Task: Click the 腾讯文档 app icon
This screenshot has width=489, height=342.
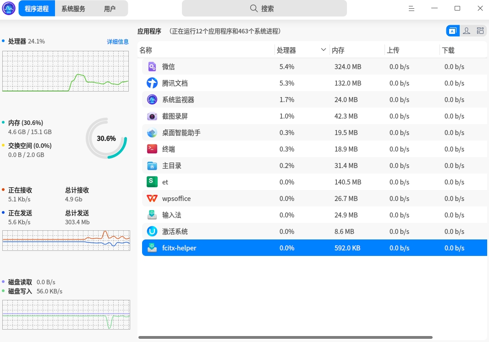Action: coord(152,83)
